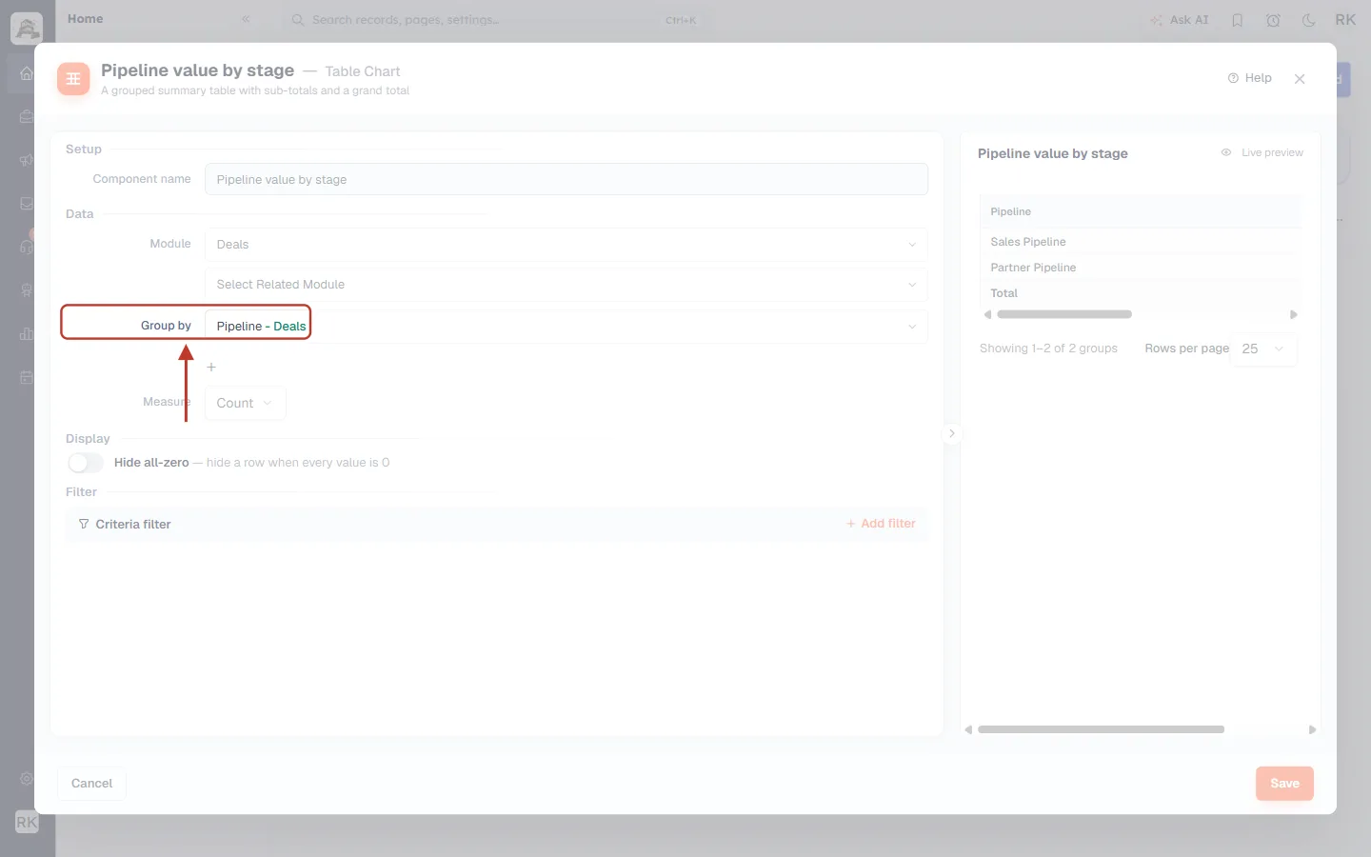Open the briefcase icon in the sidebar
Image resolution: width=1371 pixels, height=857 pixels.
click(27, 116)
